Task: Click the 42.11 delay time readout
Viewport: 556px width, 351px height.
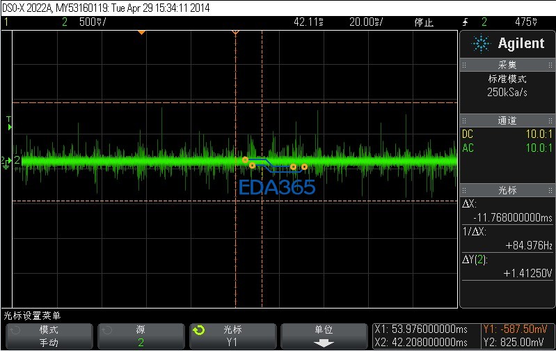Action: click(x=308, y=22)
